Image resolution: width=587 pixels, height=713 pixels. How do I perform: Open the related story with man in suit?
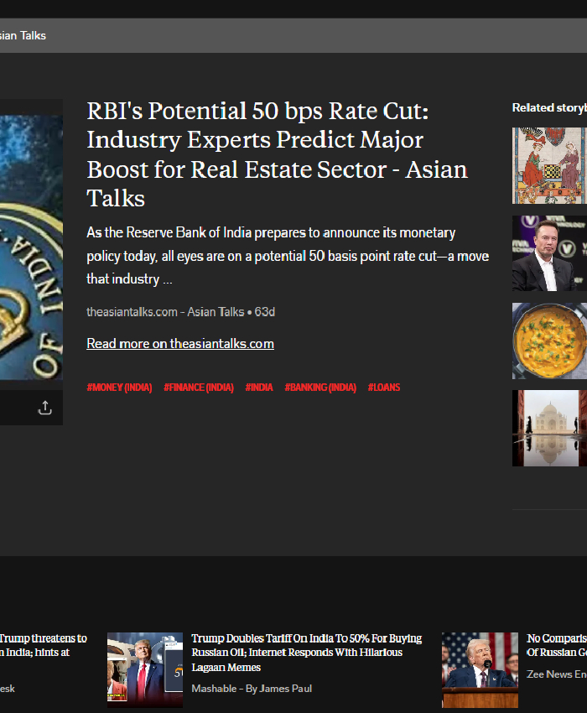click(549, 253)
